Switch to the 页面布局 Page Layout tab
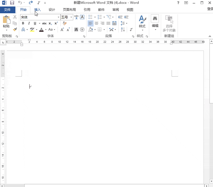 [69, 10]
